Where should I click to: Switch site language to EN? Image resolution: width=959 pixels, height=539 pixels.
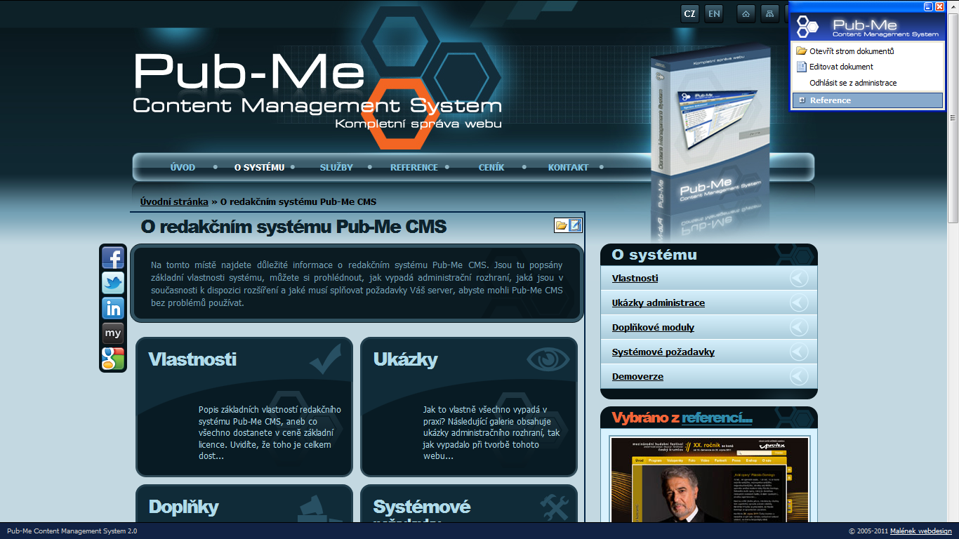click(x=714, y=13)
